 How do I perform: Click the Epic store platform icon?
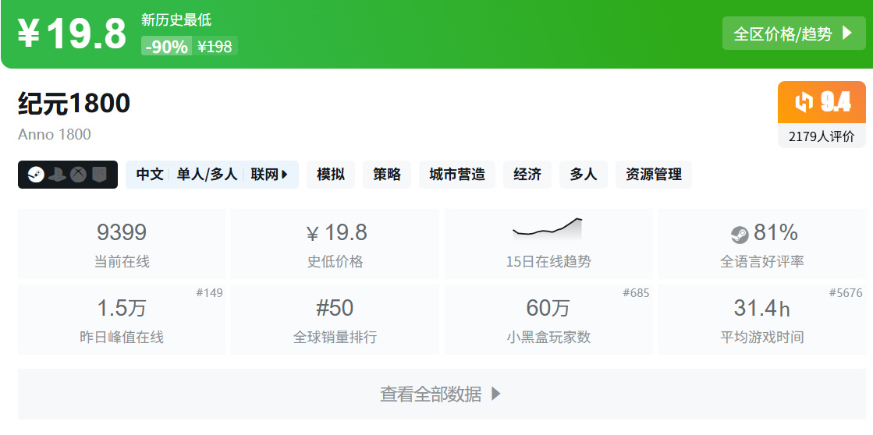98,175
